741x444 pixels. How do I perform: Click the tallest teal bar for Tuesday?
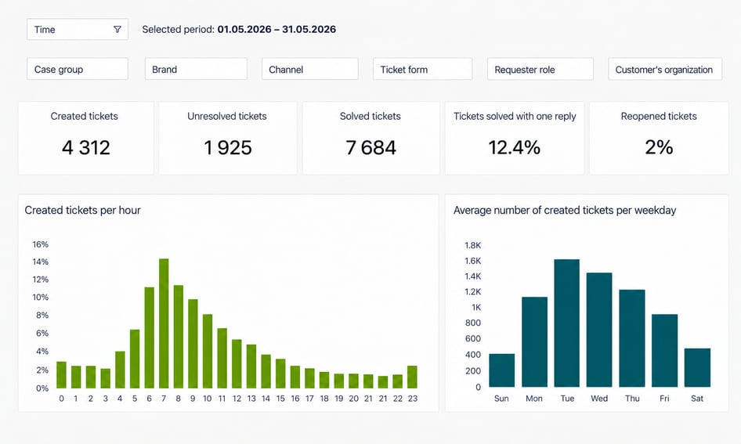coord(567,323)
